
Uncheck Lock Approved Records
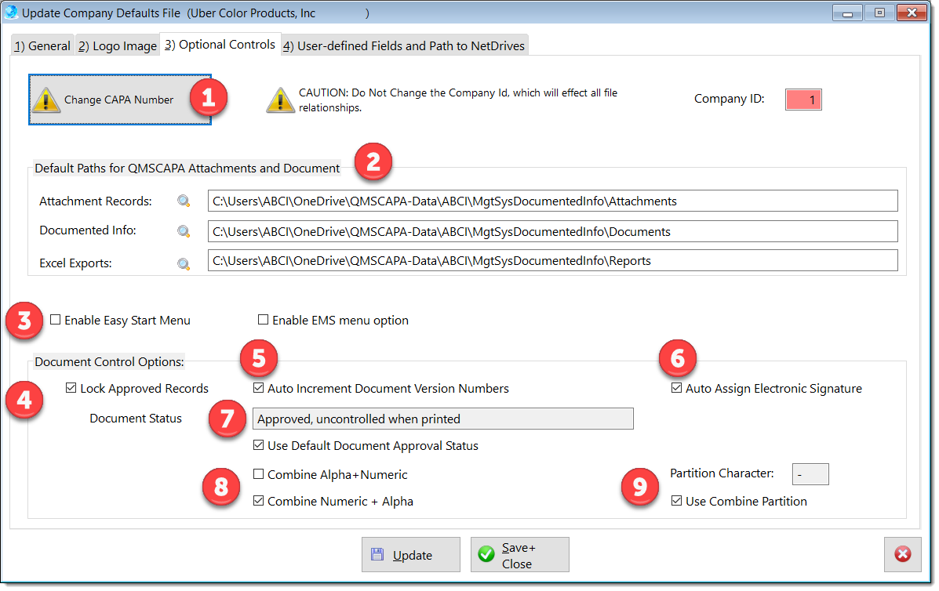71,388
